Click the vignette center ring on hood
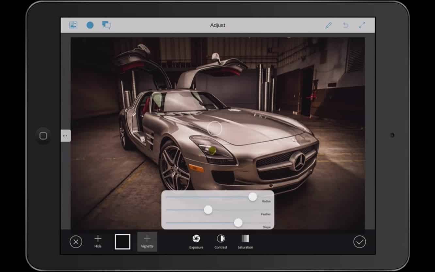435x272 pixels. (215, 128)
